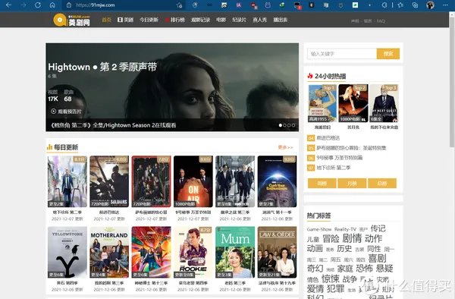
Task: Open the ON AIR 1080P poster
Action: (x=193, y=181)
